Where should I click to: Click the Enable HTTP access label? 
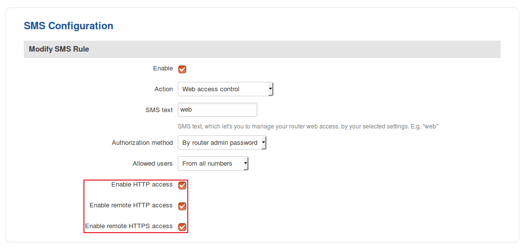pyautogui.click(x=142, y=185)
